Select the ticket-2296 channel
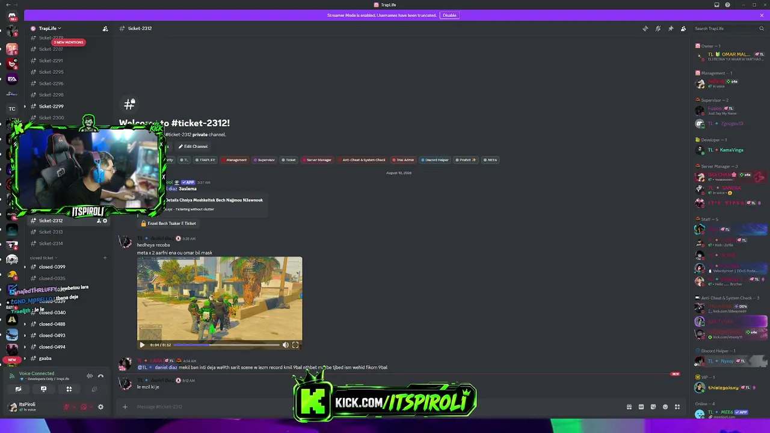Viewport: 770px width, 433px height. point(68,84)
